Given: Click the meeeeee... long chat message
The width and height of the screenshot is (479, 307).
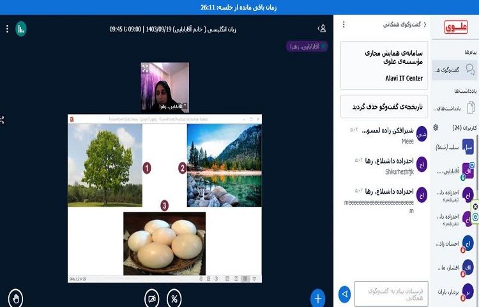Looking at the screenshot, I should pyautogui.click(x=379, y=206).
